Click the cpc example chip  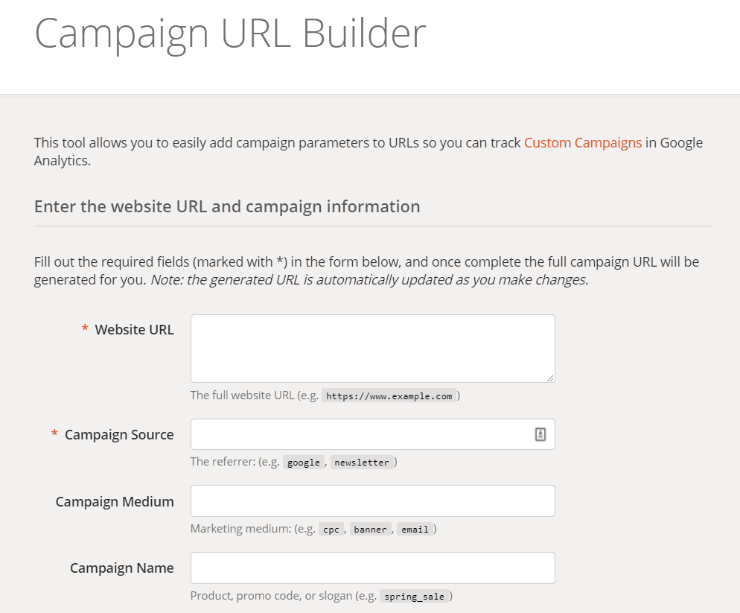[331, 529]
